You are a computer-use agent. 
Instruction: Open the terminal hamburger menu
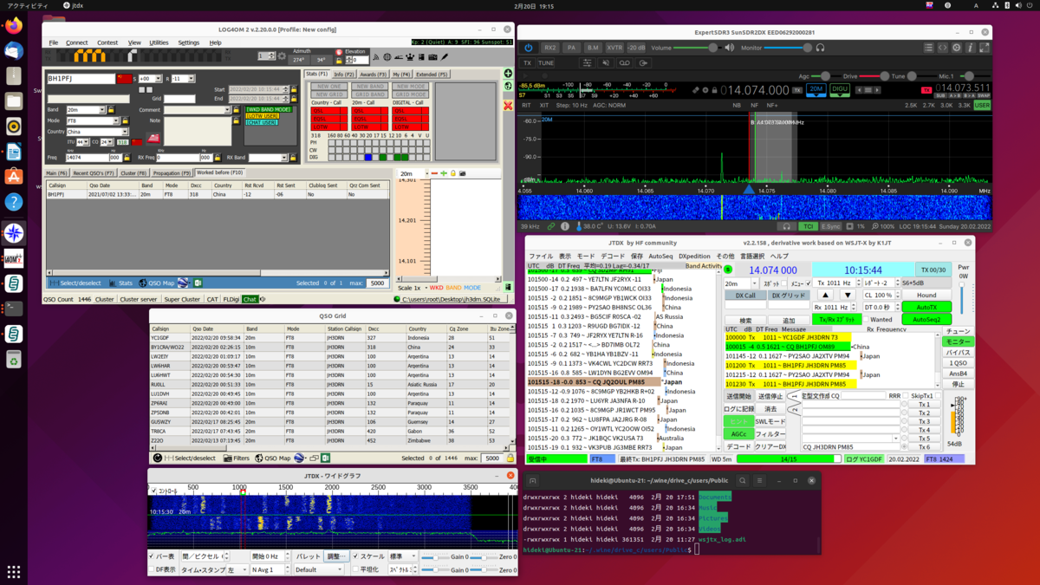760,480
